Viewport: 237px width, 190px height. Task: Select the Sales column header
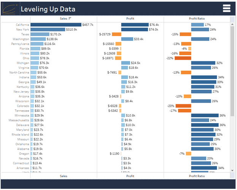(63, 18)
